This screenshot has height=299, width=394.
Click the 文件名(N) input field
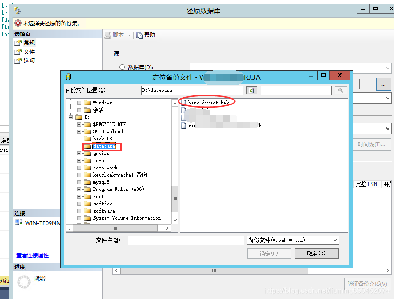click(186, 240)
